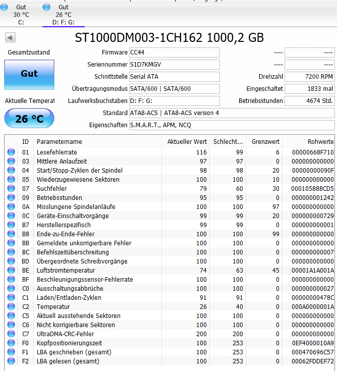
Task: Click the 26 °C temperature button
Action: 29,118
